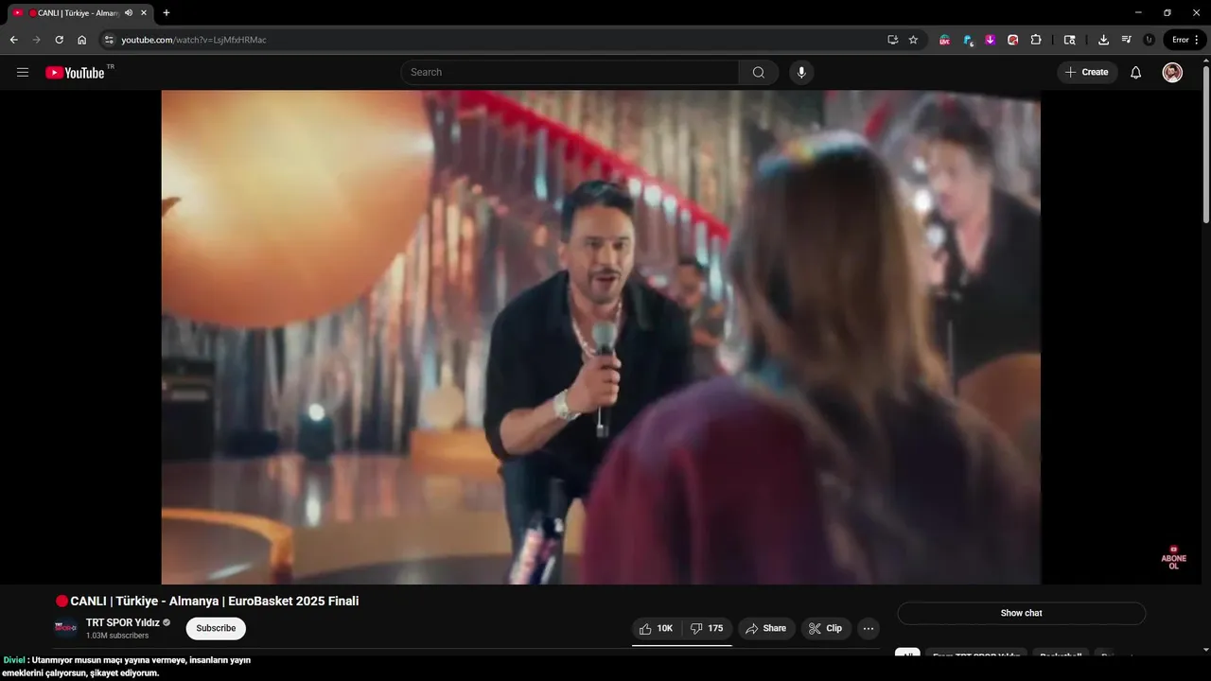Go back with browser back arrow
This screenshot has width=1211, height=681.
(x=13, y=40)
